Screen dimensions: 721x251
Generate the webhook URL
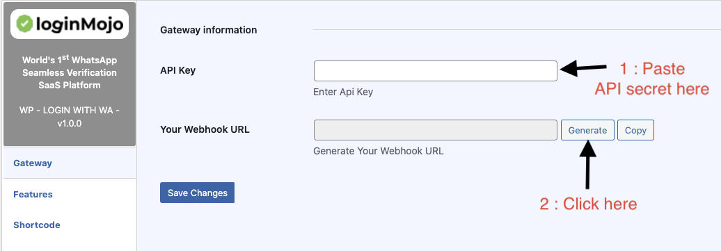587,130
